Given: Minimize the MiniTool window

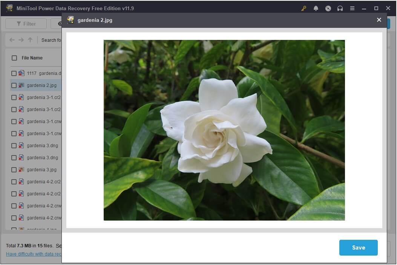Looking at the screenshot, I should [364, 8].
